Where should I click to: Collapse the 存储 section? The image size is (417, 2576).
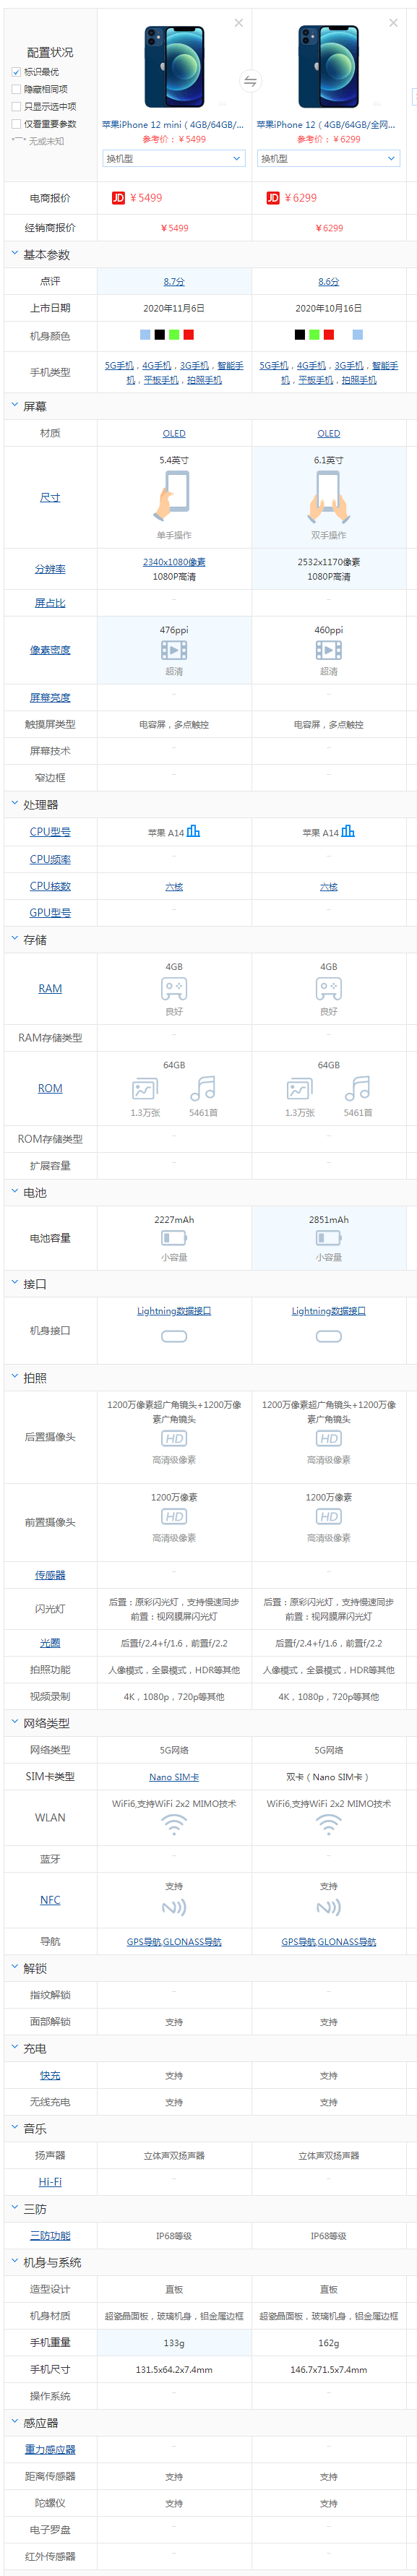(x=15, y=939)
